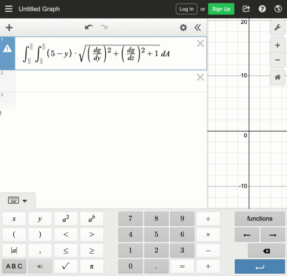Open the language globe menu
This screenshot has width=287, height=276.
[x=278, y=9]
